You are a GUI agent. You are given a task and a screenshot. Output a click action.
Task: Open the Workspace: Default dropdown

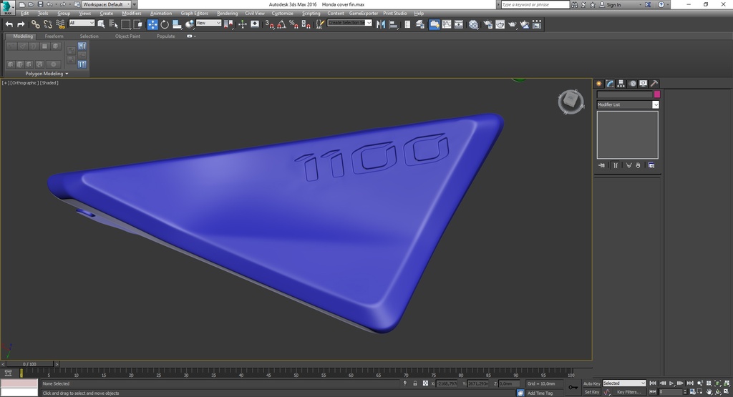106,4
